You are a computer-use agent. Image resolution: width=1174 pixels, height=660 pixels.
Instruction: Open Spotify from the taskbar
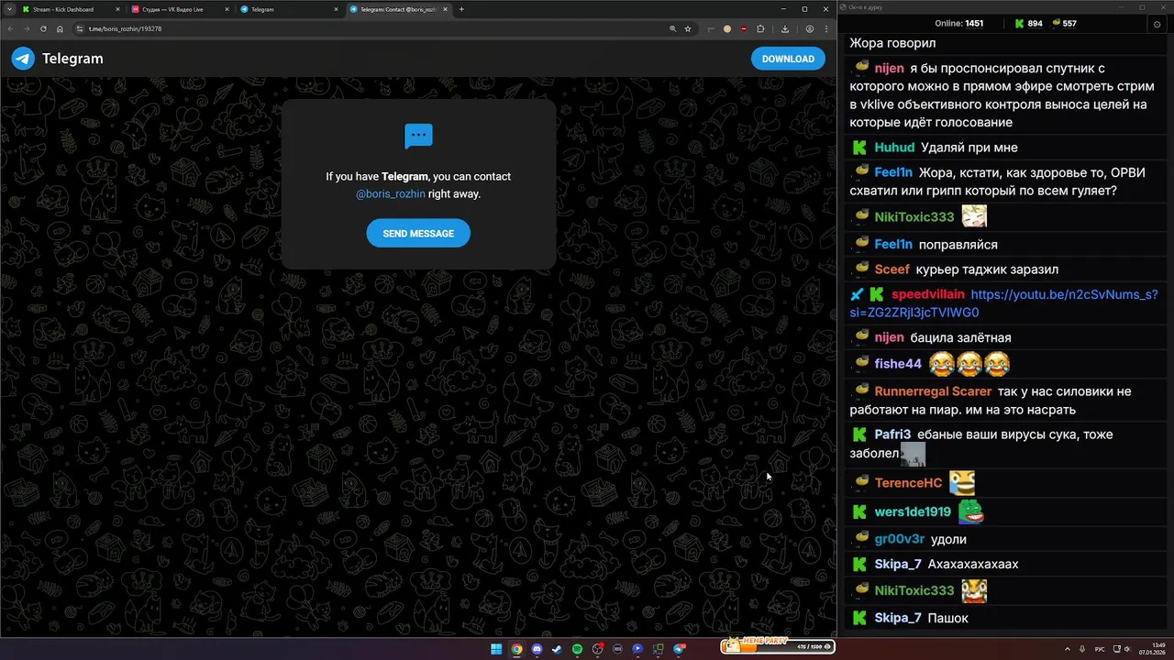pos(577,649)
